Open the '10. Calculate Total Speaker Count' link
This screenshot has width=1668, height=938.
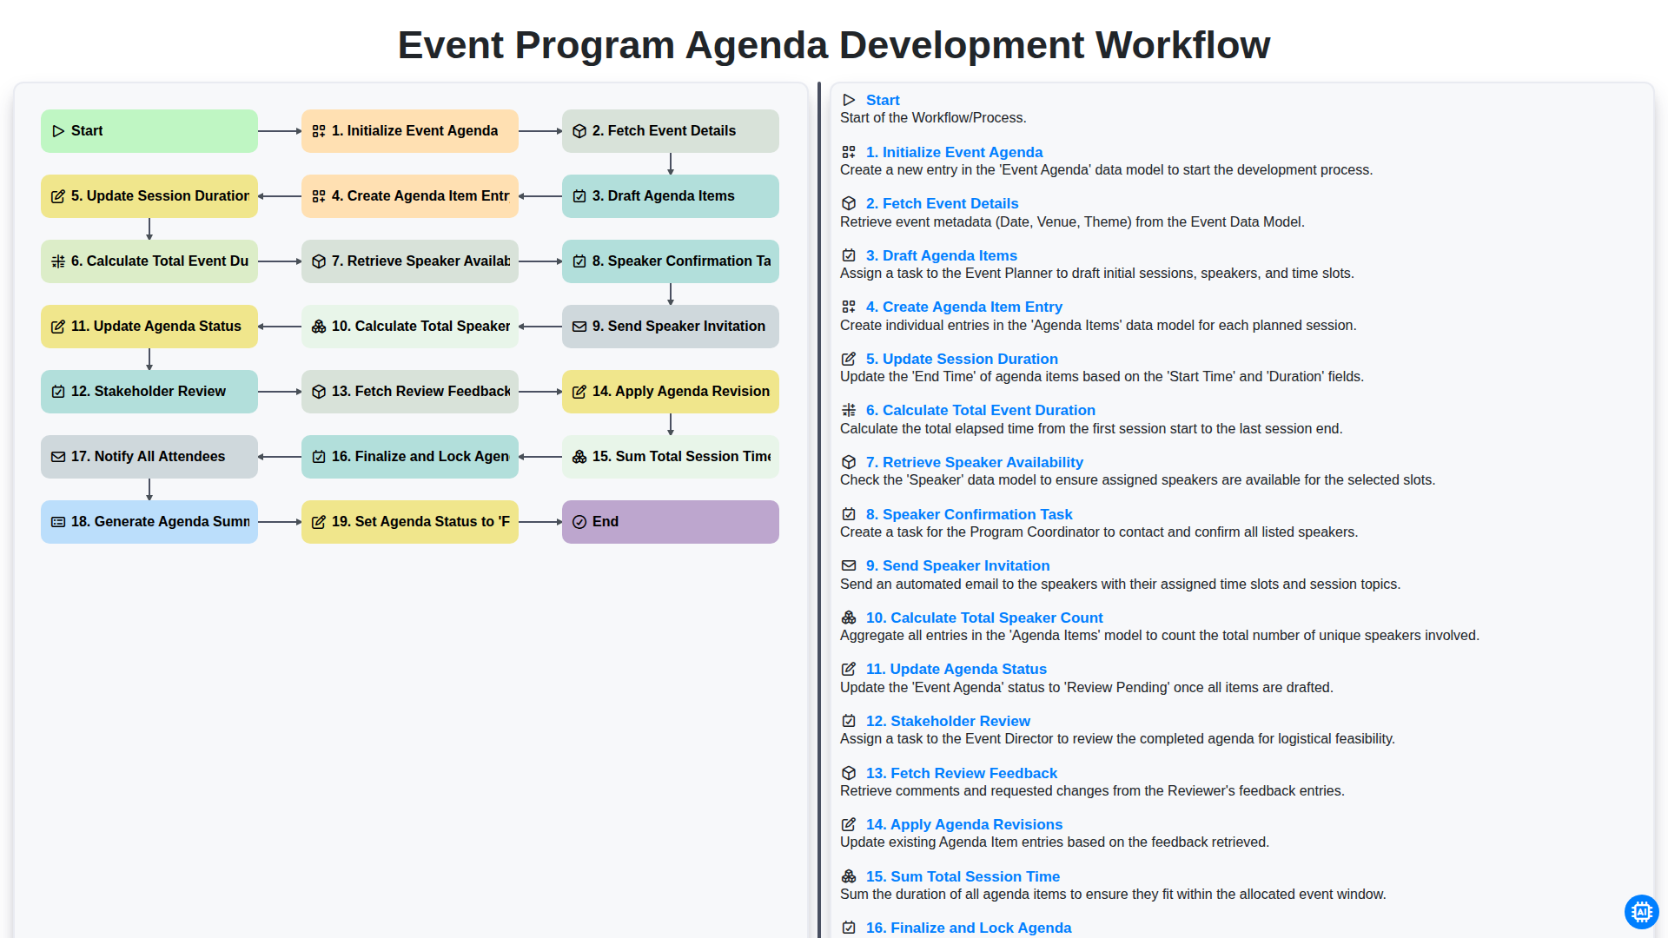pyautogui.click(x=984, y=618)
